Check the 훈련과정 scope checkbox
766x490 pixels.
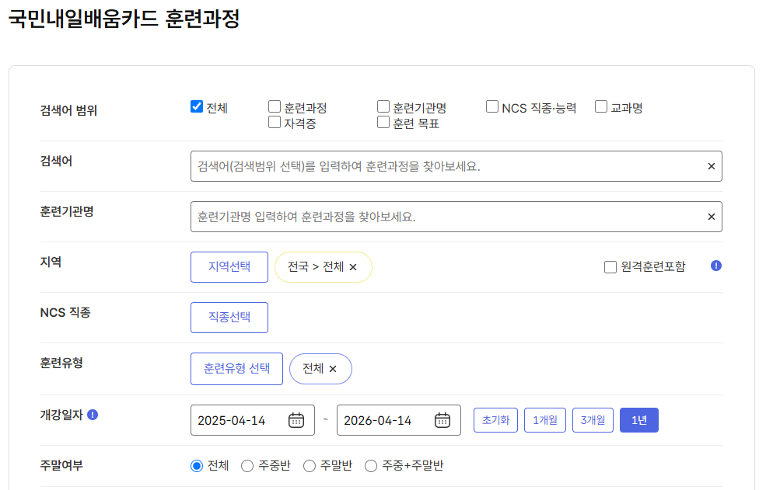pyautogui.click(x=275, y=106)
